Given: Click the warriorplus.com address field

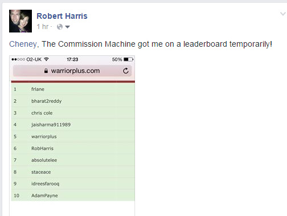Looking at the screenshot, I should (72, 71).
